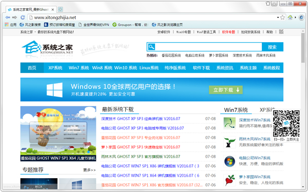
Task: Select 系统教程 in the navigation bar
Action: click(272, 68)
